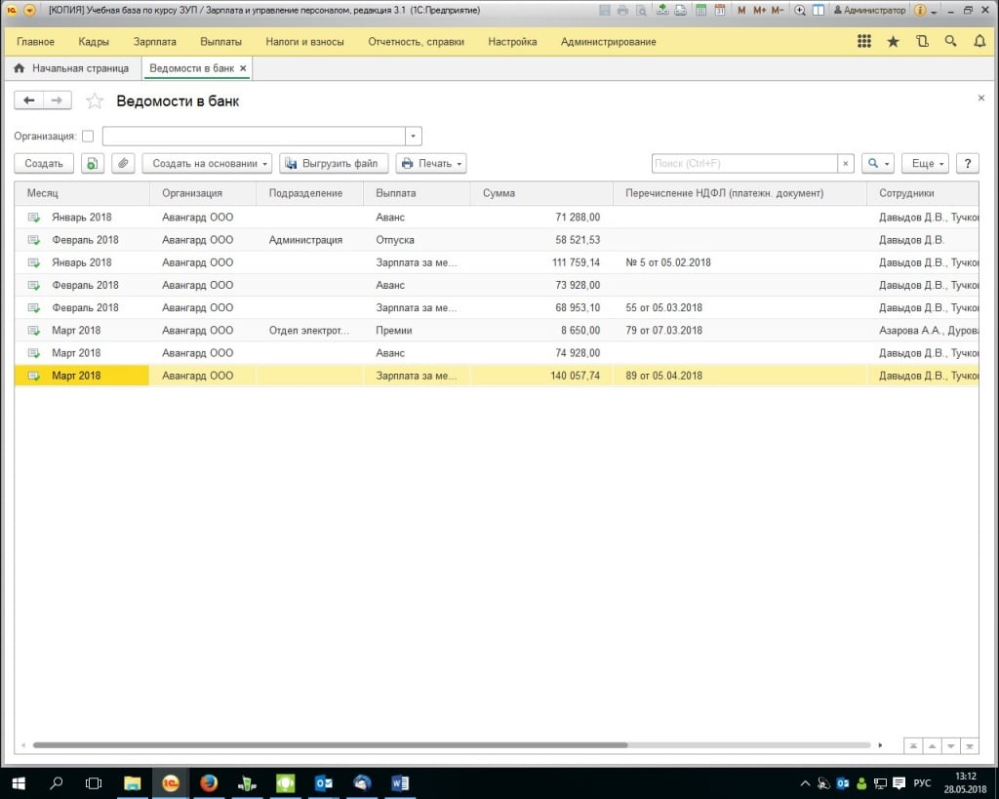Open the Печать dropdown menu
Screen dimensions: 999x799
(x=431, y=164)
